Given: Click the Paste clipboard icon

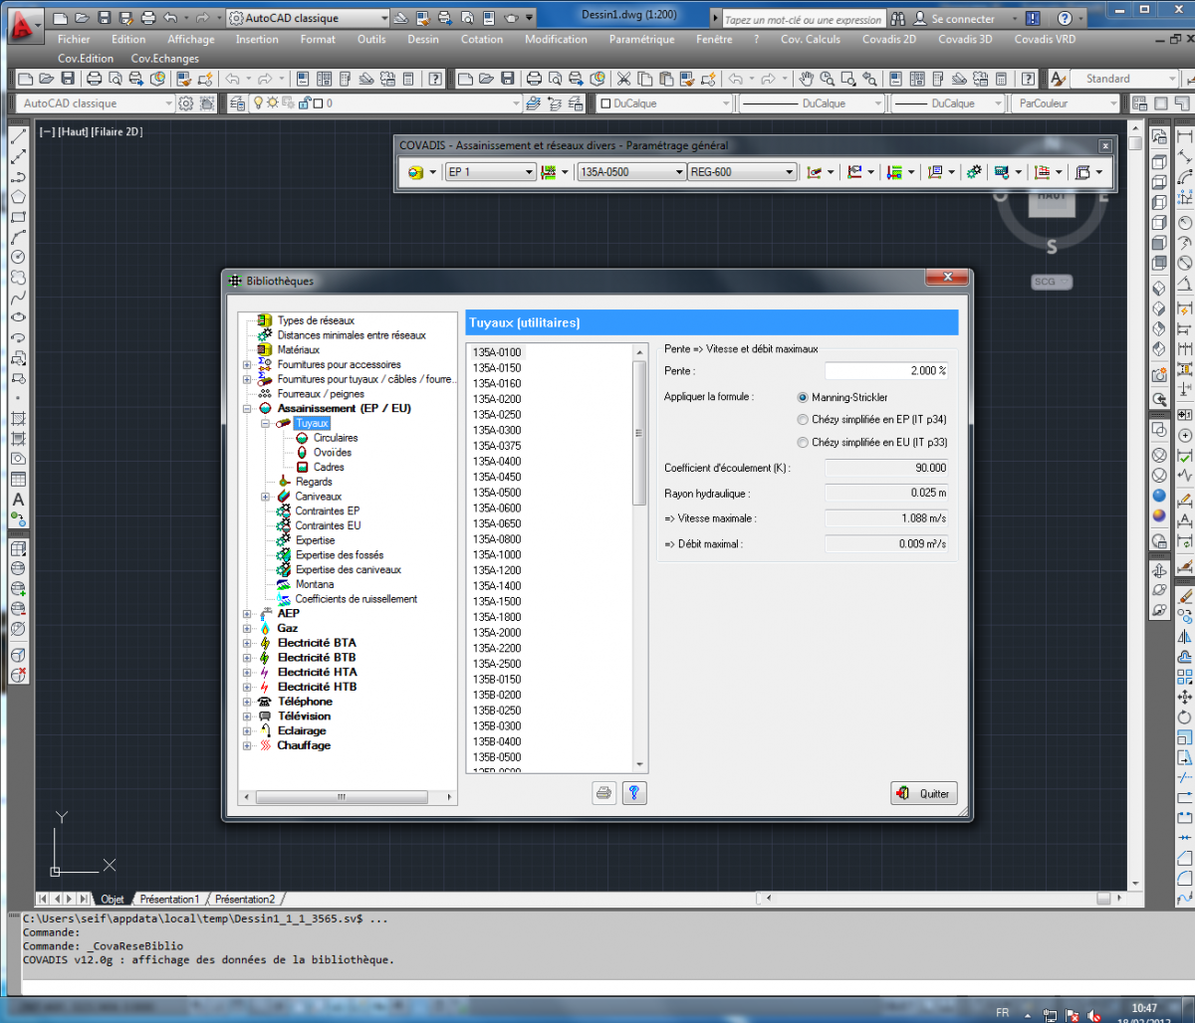Looking at the screenshot, I should point(665,79).
